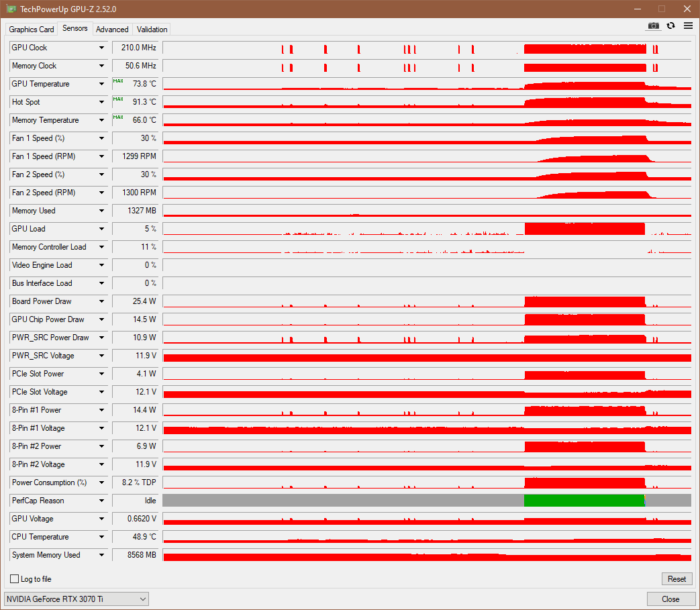
Task: Open the Hot Spot sensor dropdown
Action: click(102, 102)
